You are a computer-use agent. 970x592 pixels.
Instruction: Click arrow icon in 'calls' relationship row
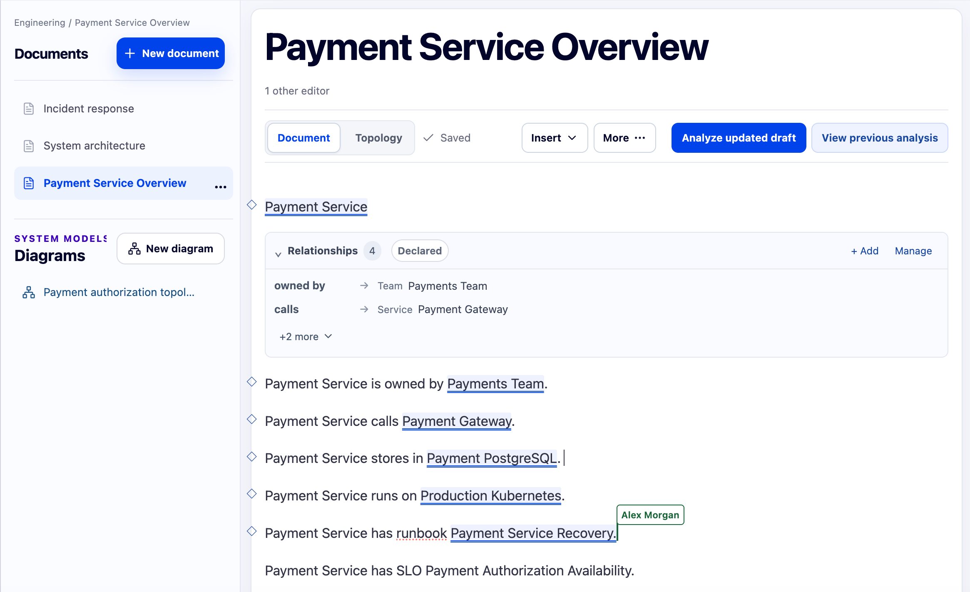364,309
